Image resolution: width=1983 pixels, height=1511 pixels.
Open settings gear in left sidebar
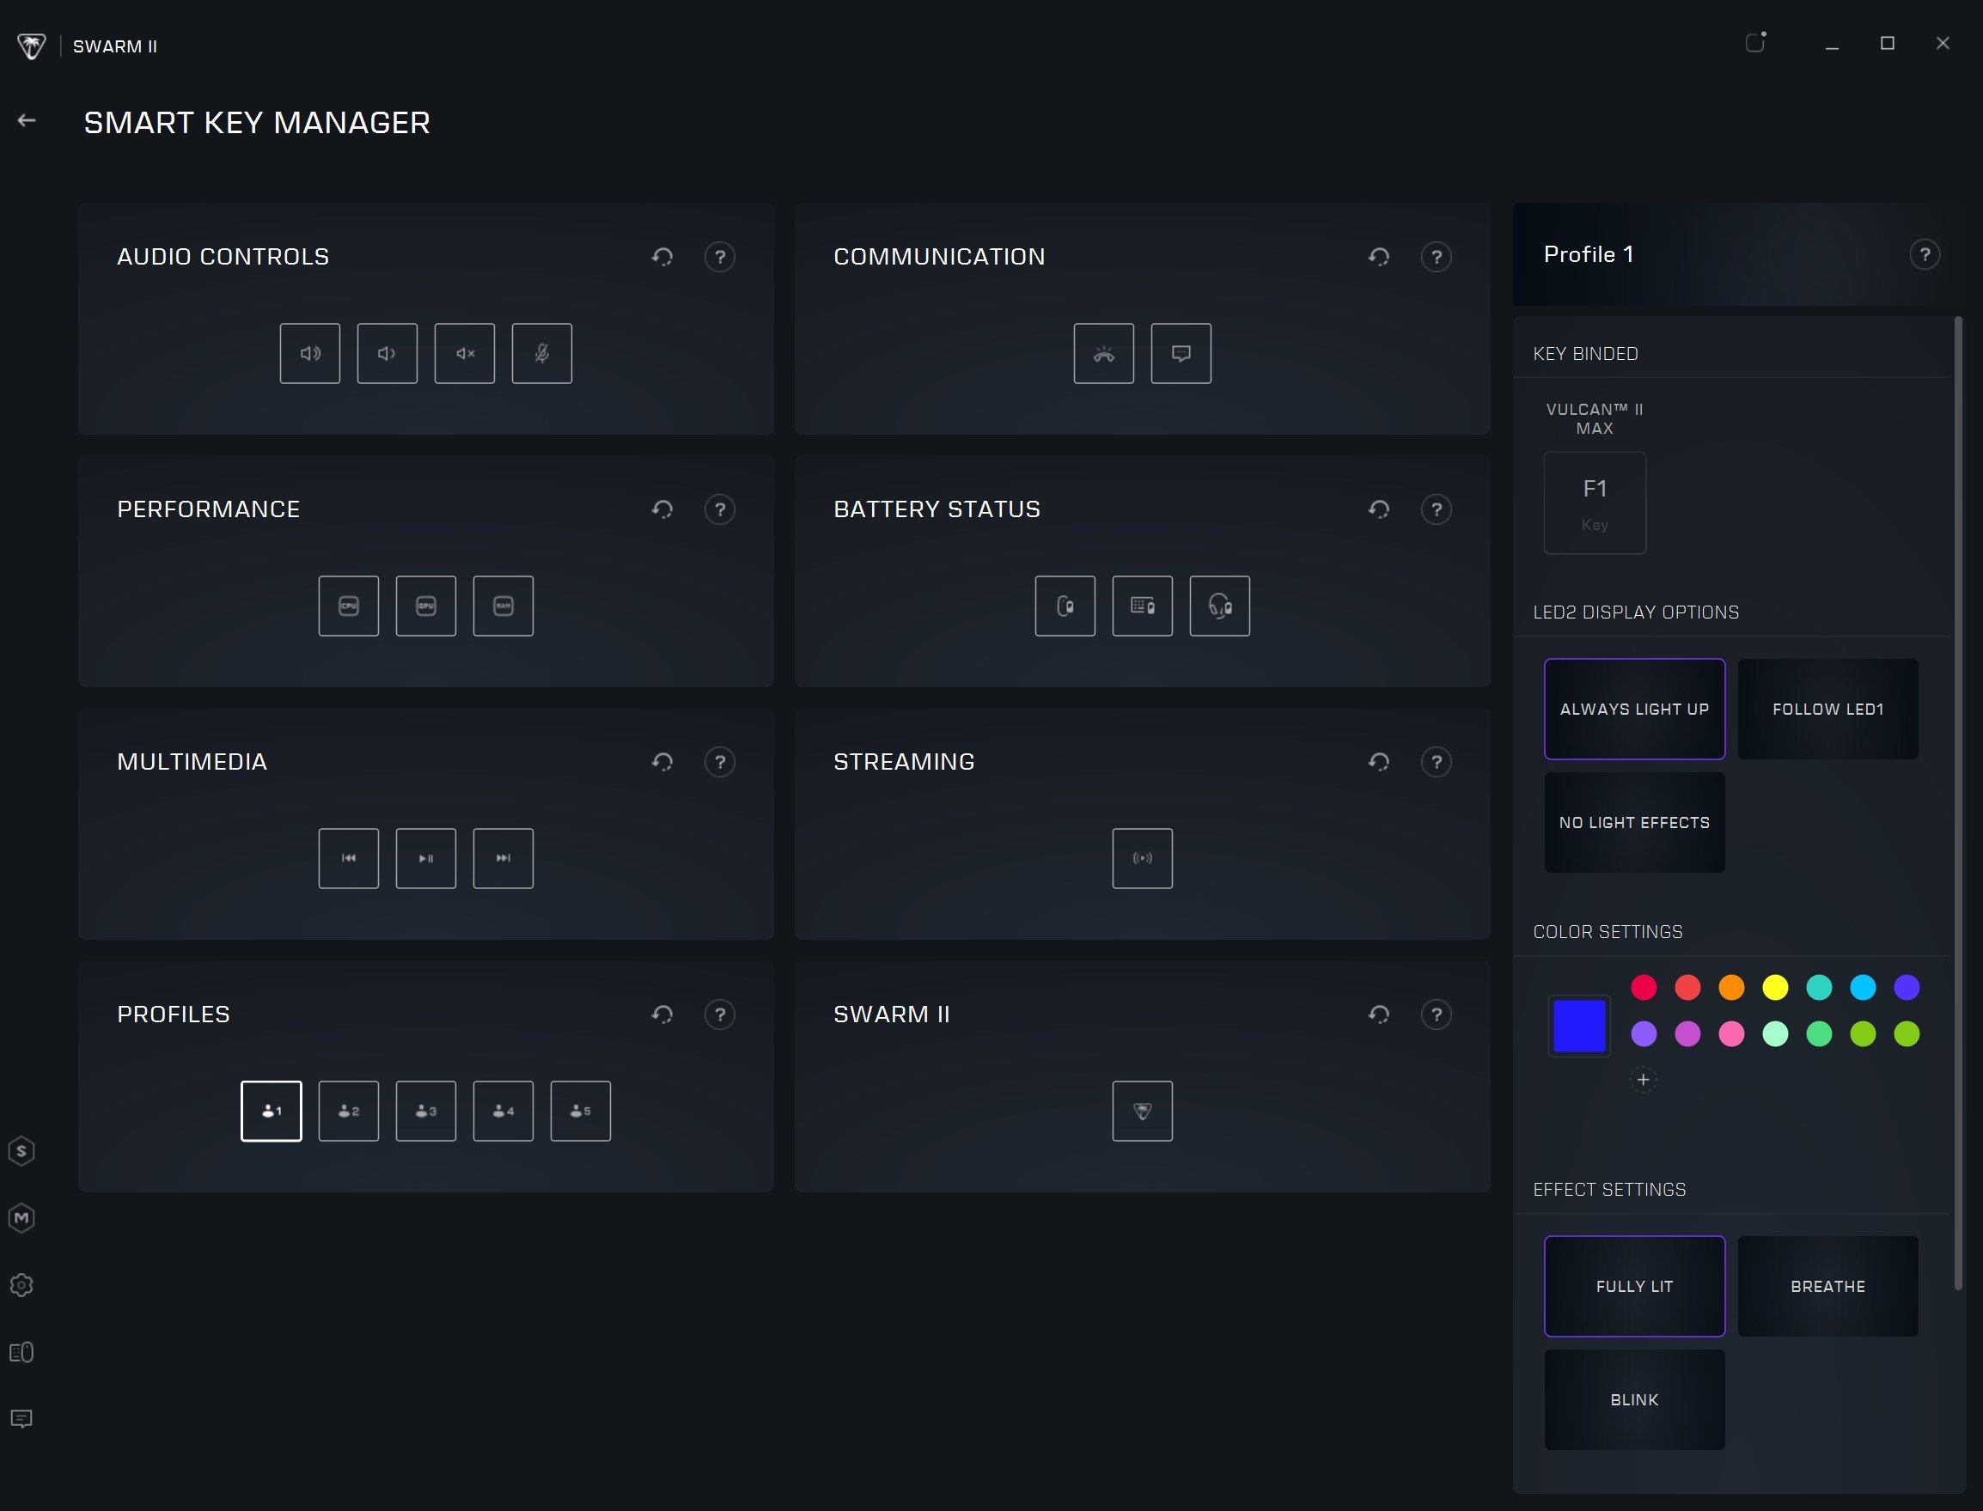21,1285
